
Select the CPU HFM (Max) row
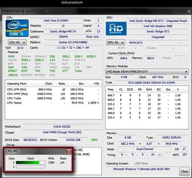(x=53, y=94)
